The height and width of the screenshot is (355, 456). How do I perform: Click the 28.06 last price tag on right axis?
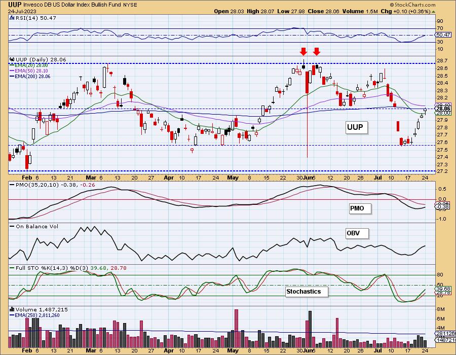click(x=444, y=109)
